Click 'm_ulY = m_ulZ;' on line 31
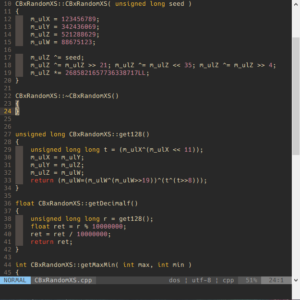This screenshot has width=300, height=300. (x=58, y=165)
